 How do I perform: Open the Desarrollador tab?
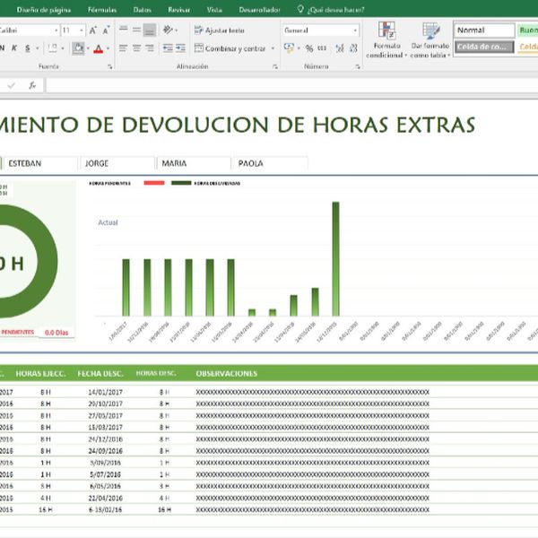click(260, 10)
